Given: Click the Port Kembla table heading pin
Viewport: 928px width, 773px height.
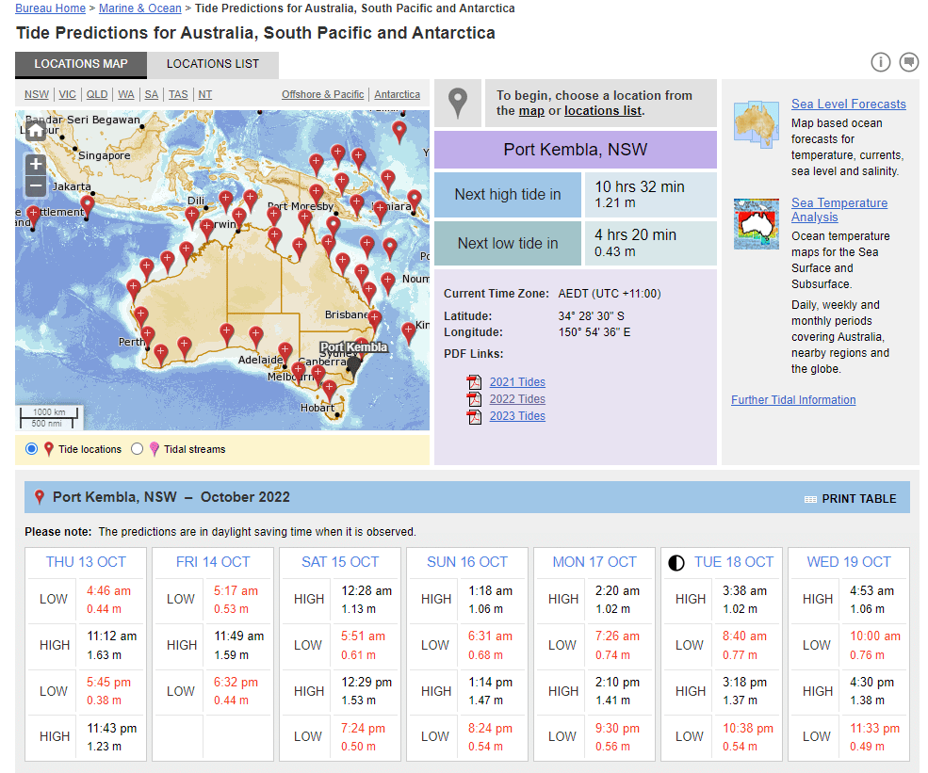Looking at the screenshot, I should point(39,497).
